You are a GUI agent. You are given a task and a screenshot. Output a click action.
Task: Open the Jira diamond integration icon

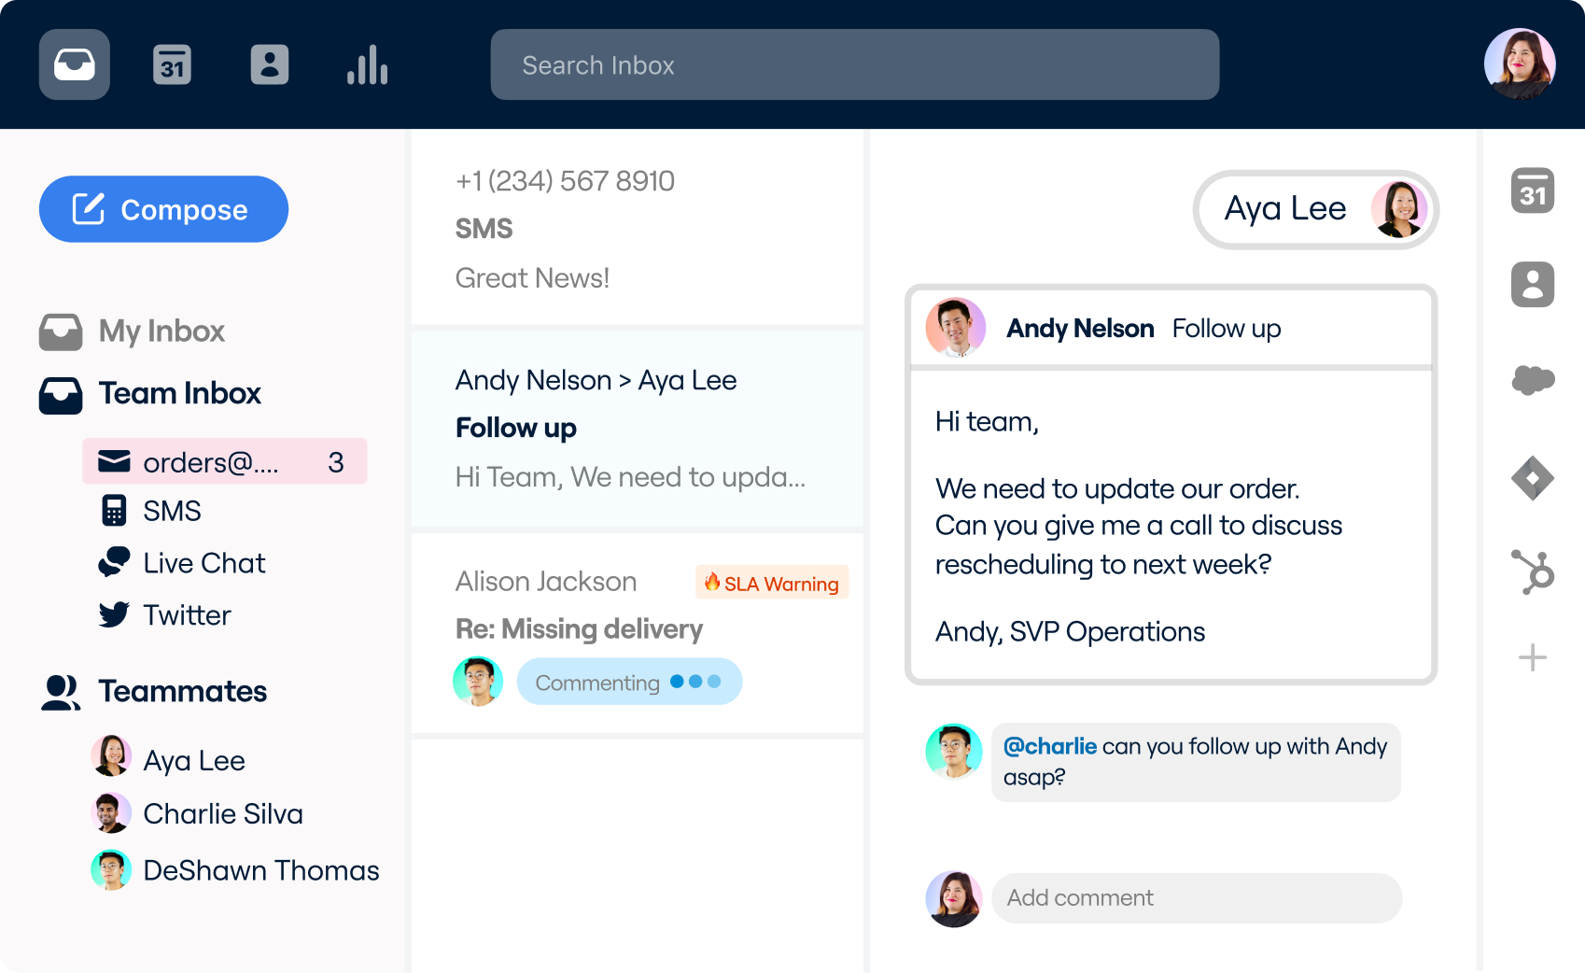click(1533, 478)
